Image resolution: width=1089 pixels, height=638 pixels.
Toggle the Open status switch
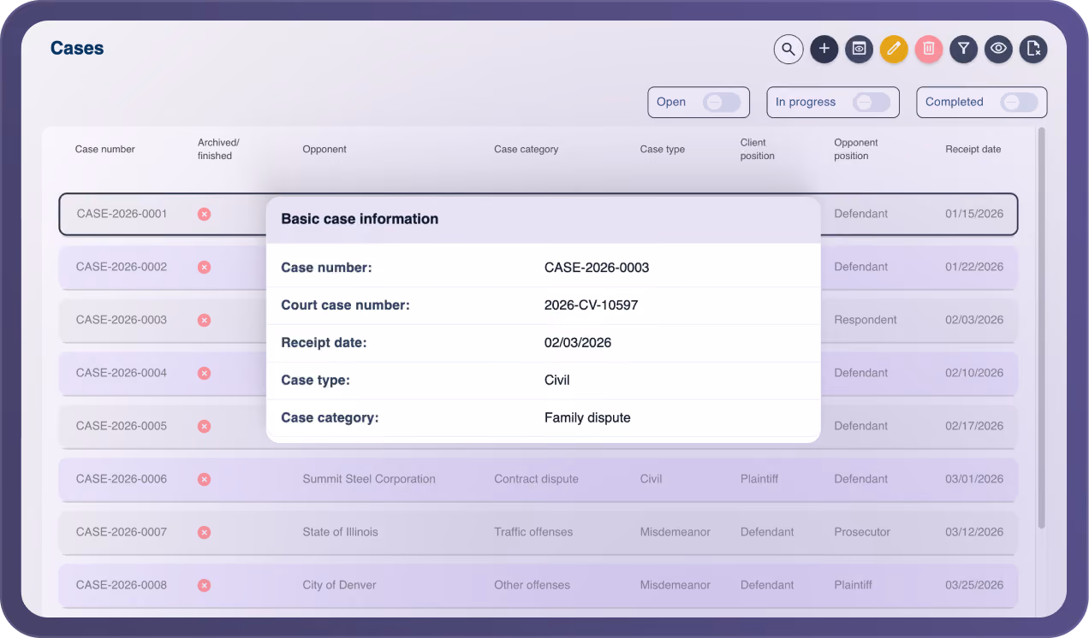click(x=722, y=103)
